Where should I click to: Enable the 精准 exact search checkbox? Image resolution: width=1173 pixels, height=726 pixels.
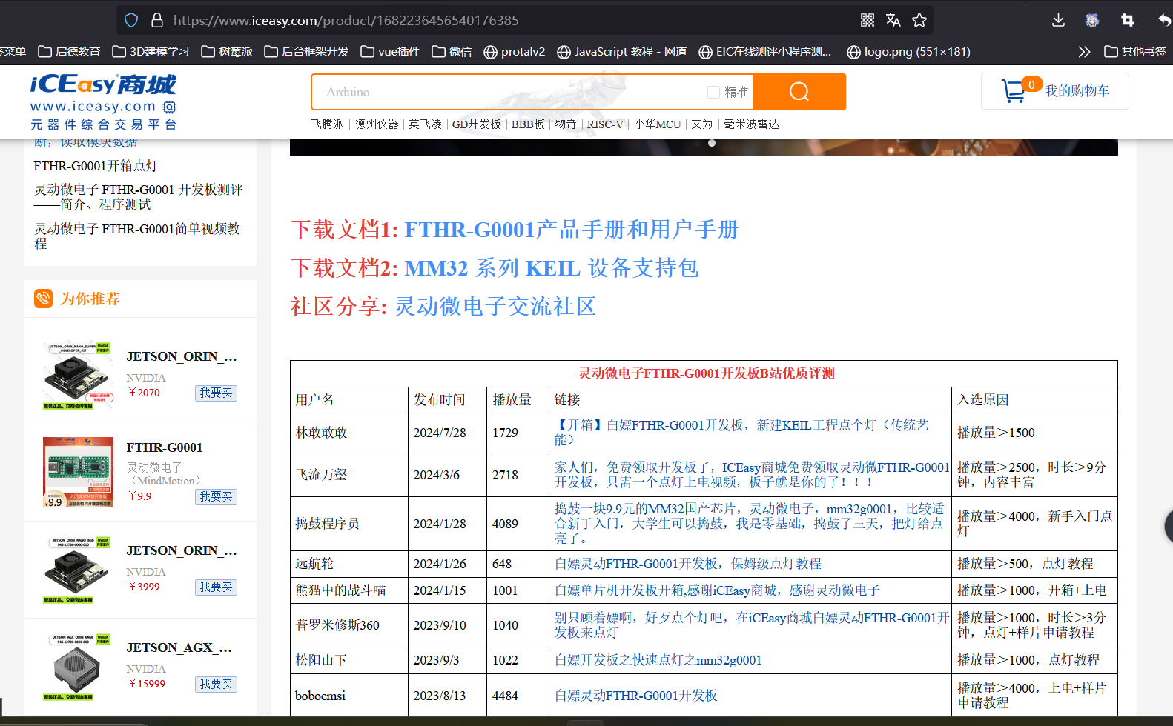click(x=713, y=92)
